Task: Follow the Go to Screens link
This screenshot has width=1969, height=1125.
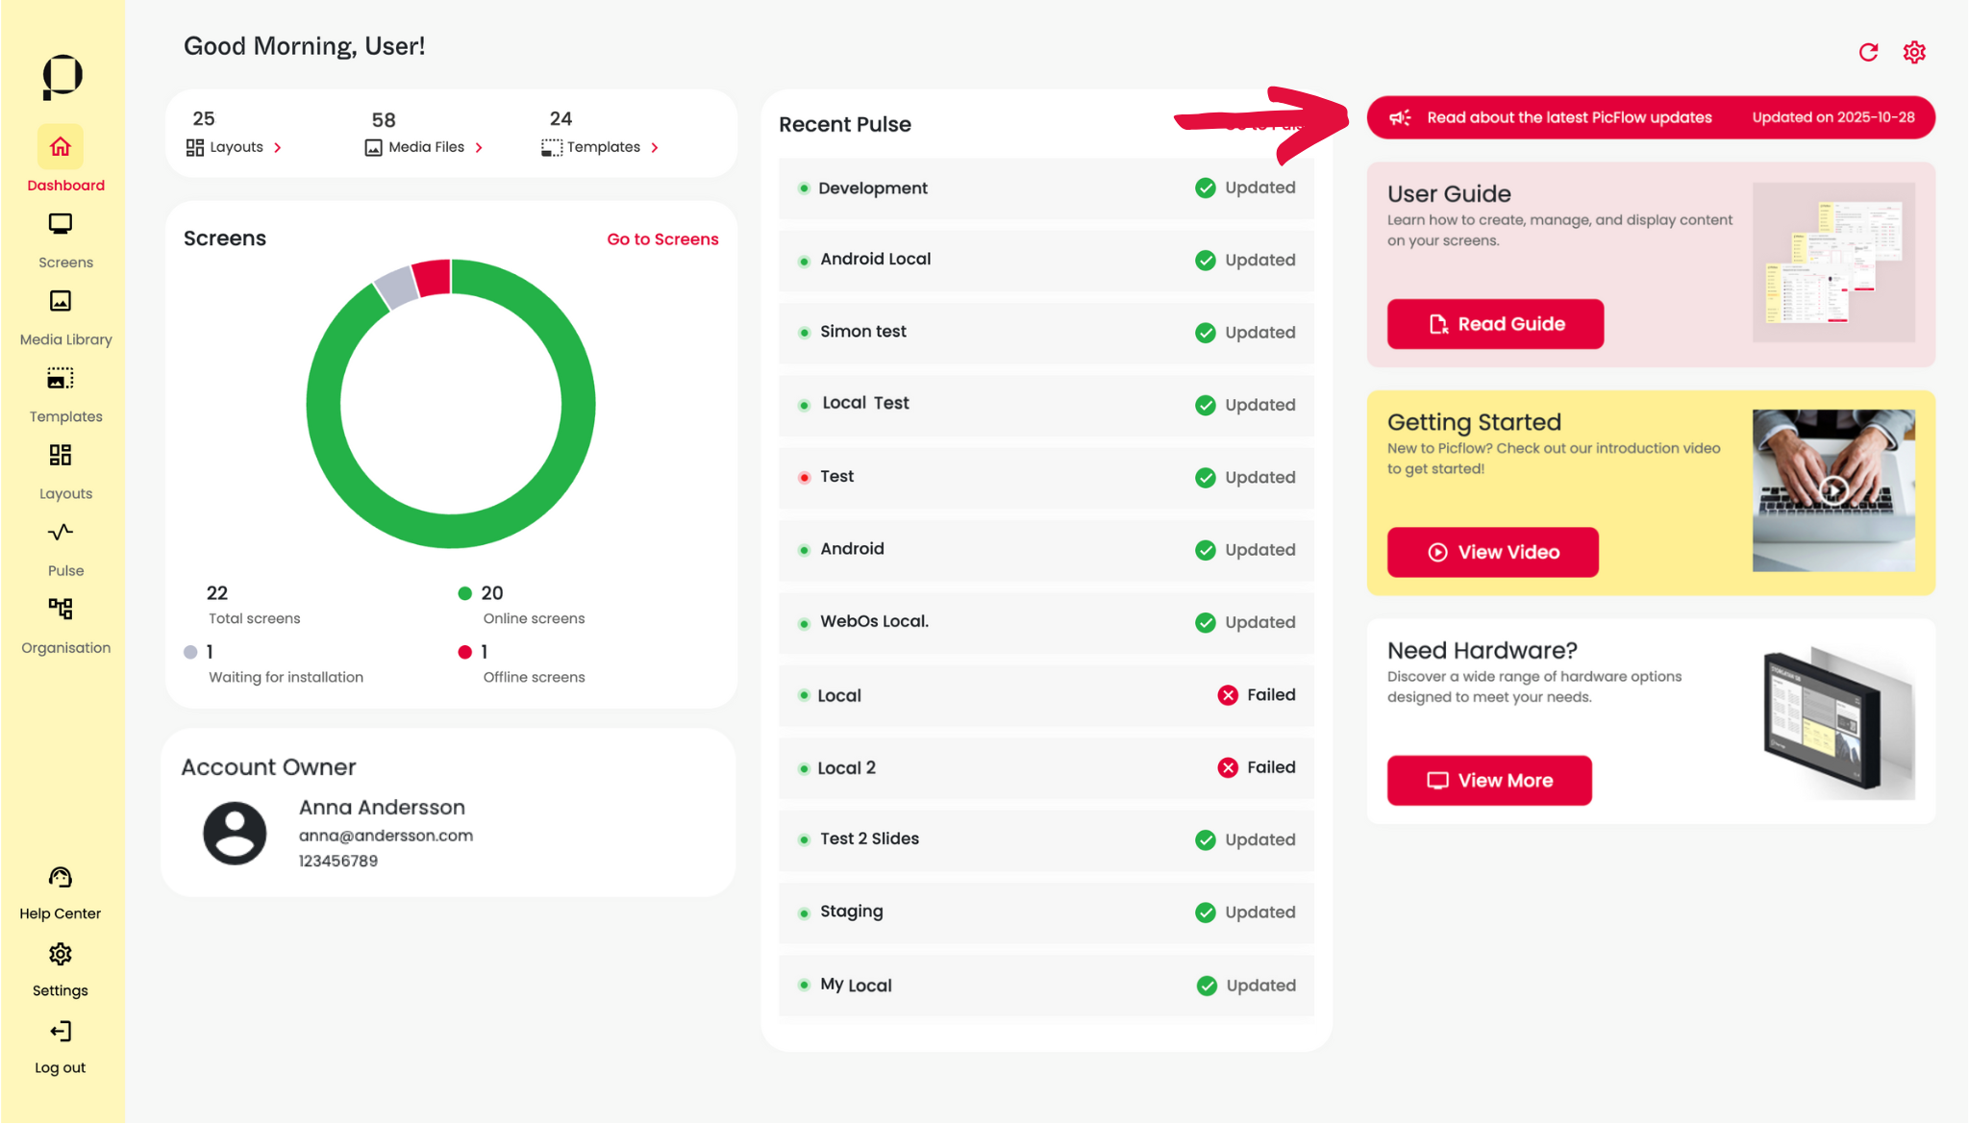Action: pyautogui.click(x=662, y=239)
